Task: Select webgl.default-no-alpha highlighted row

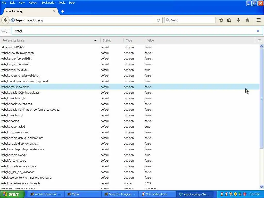Action: 130,87
